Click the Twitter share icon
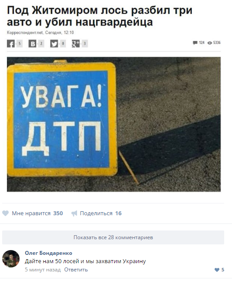Image resolution: width=232 pixels, height=281 pixels. point(54,44)
